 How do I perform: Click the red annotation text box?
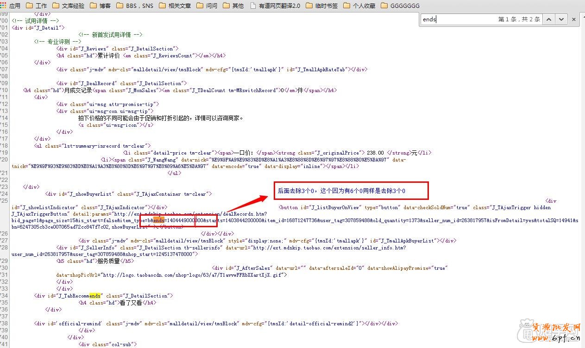tap(351, 191)
